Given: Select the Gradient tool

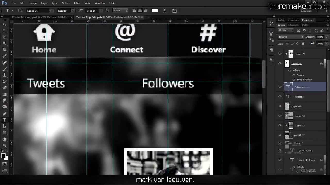Looking at the screenshot, I should pos(5,94).
